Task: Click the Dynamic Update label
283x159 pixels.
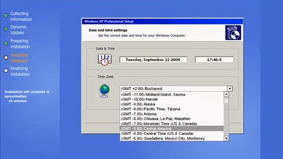Action: click(19, 30)
